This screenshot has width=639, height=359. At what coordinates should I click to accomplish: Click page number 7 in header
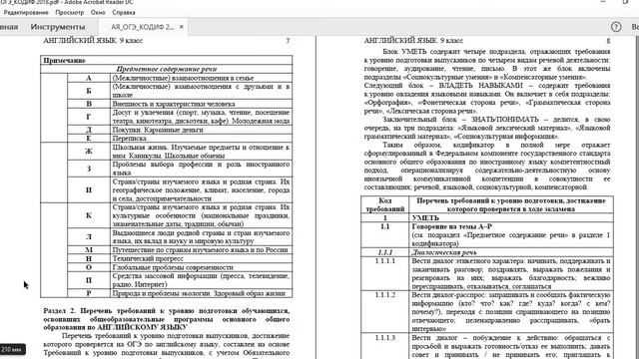point(288,41)
